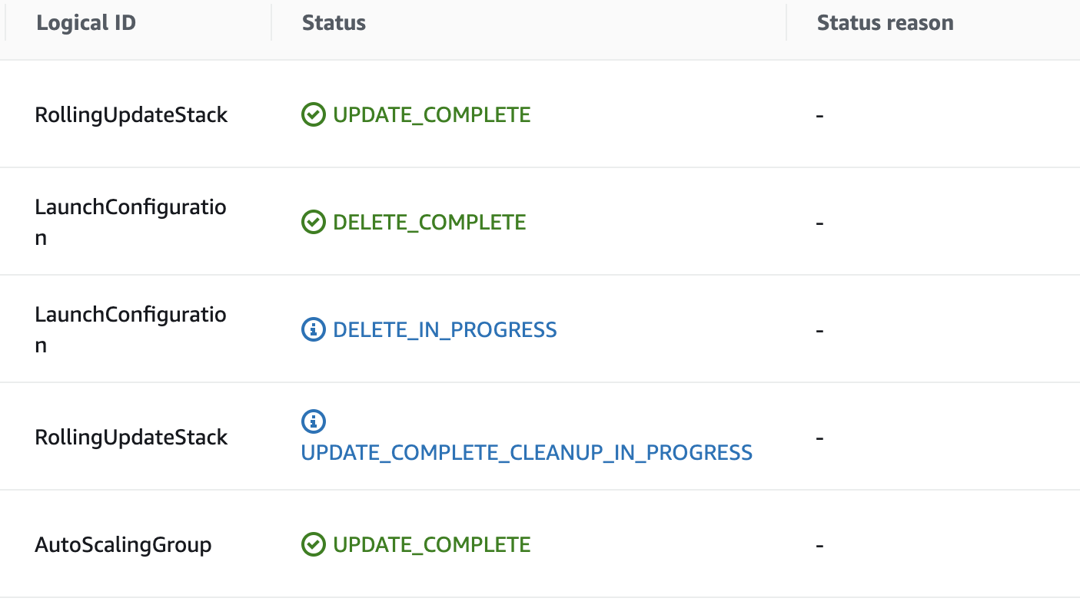Image resolution: width=1080 pixels, height=608 pixels.
Task: Sort by the Status column header
Action: tap(334, 23)
